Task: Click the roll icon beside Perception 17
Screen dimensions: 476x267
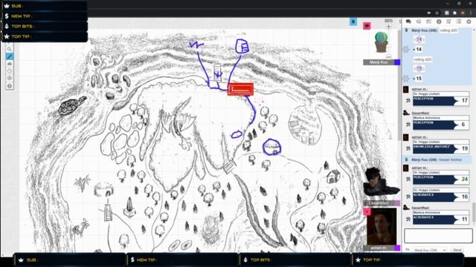Action: (x=408, y=100)
